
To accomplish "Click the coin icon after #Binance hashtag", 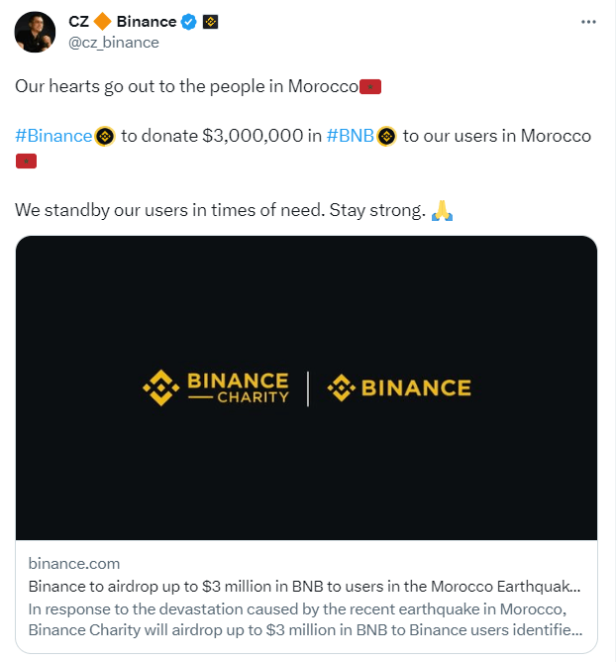I will pos(105,136).
